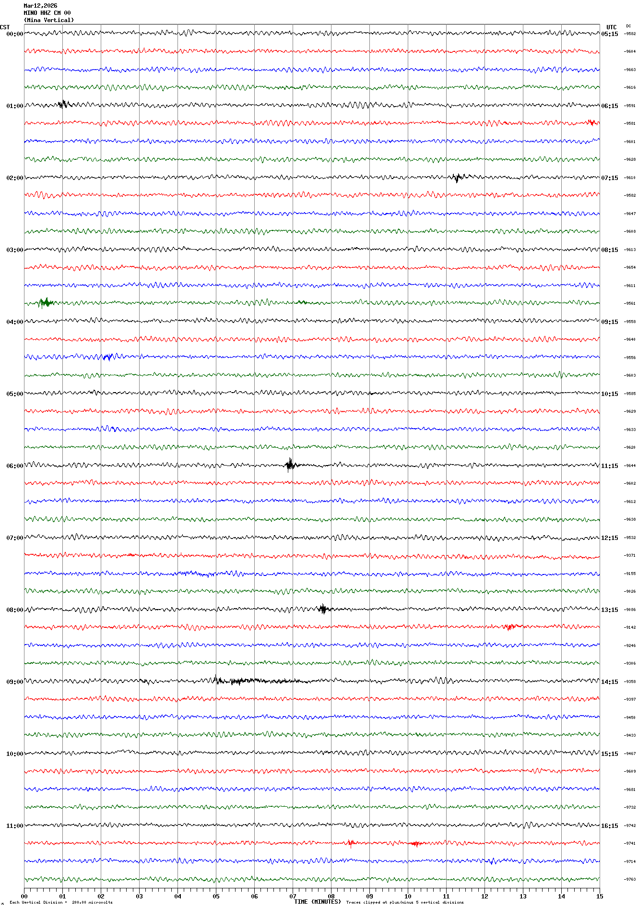638x909 pixels.
Task: Click the seismic burst on the 06:00 black trace
Action: 290,465
